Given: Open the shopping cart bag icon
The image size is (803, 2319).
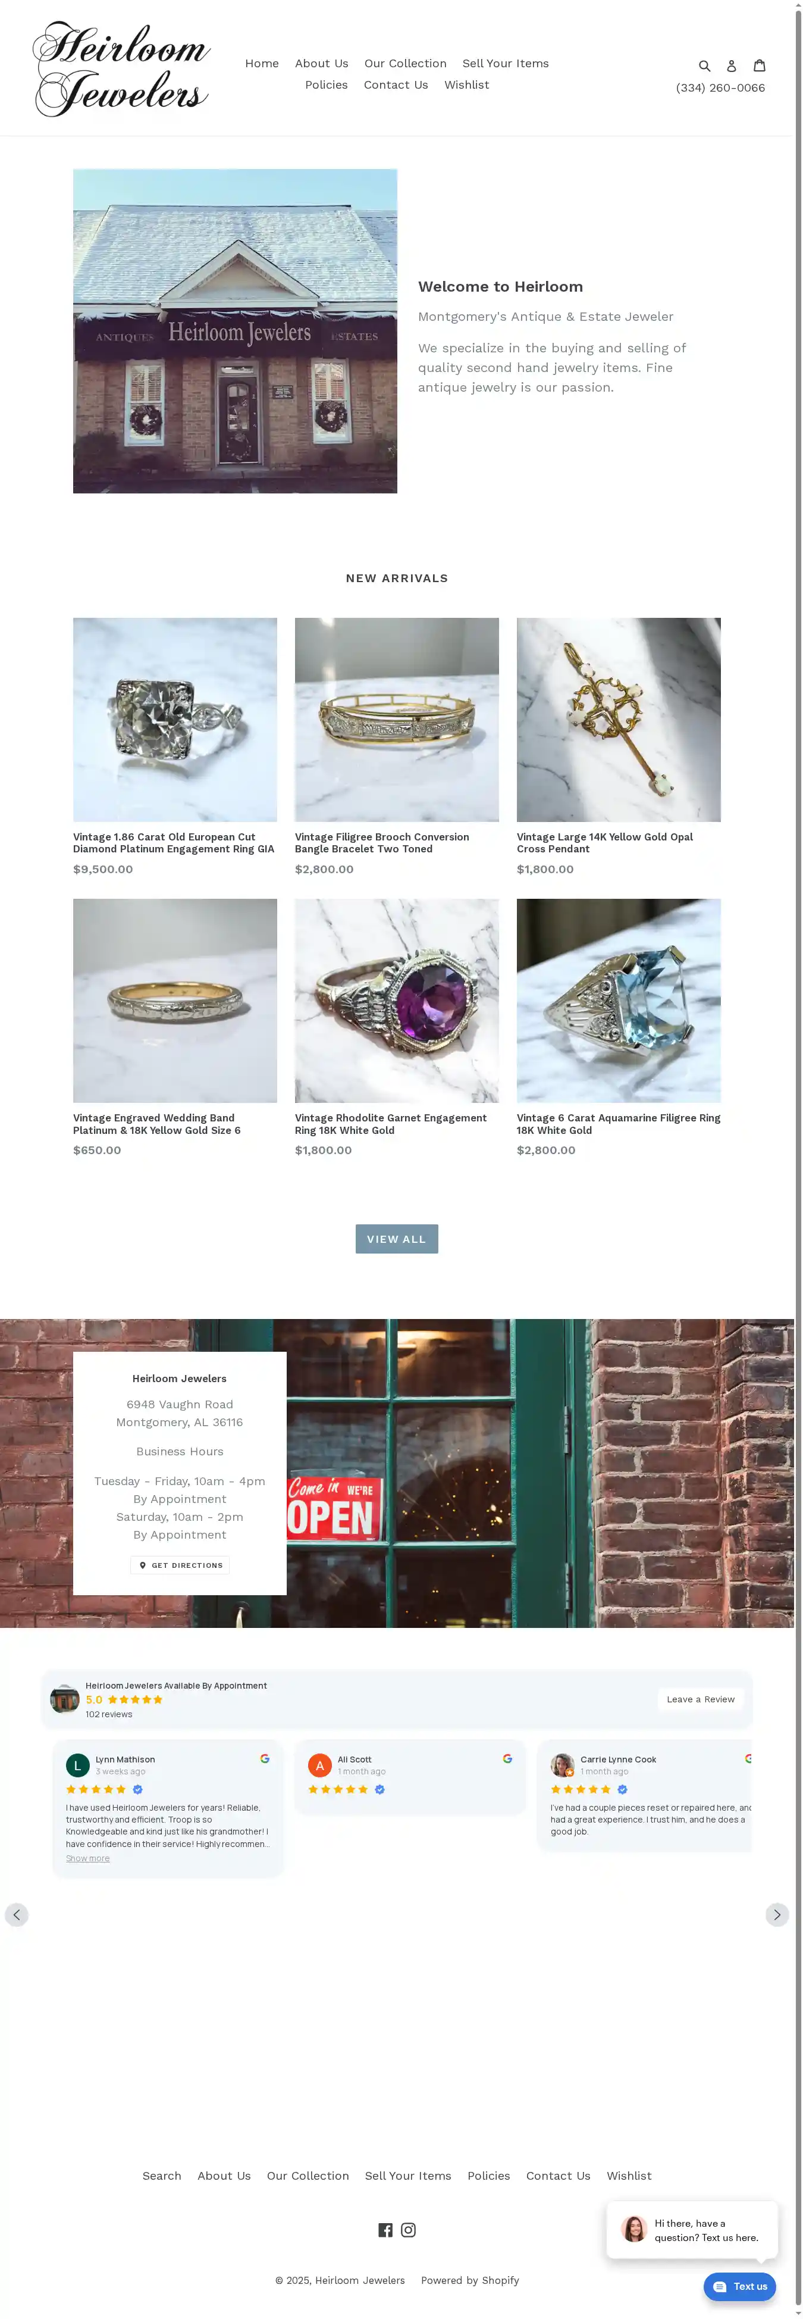Looking at the screenshot, I should (x=759, y=65).
